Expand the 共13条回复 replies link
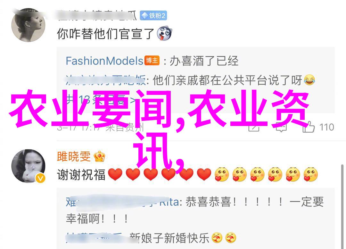The width and height of the screenshot is (346, 249). coord(101,99)
